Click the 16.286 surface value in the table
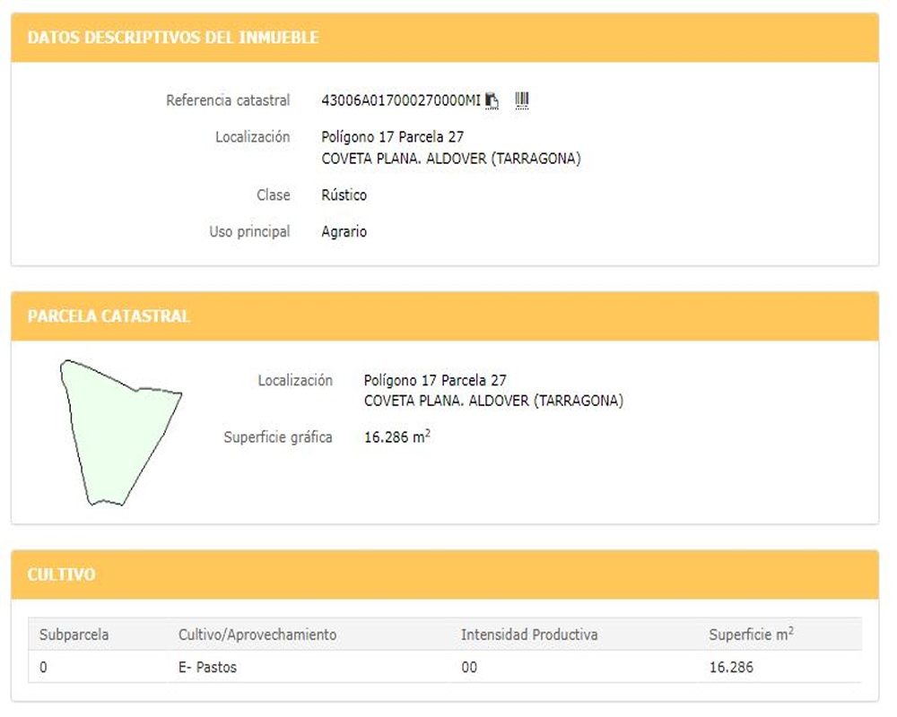The width and height of the screenshot is (897, 717). tap(731, 668)
